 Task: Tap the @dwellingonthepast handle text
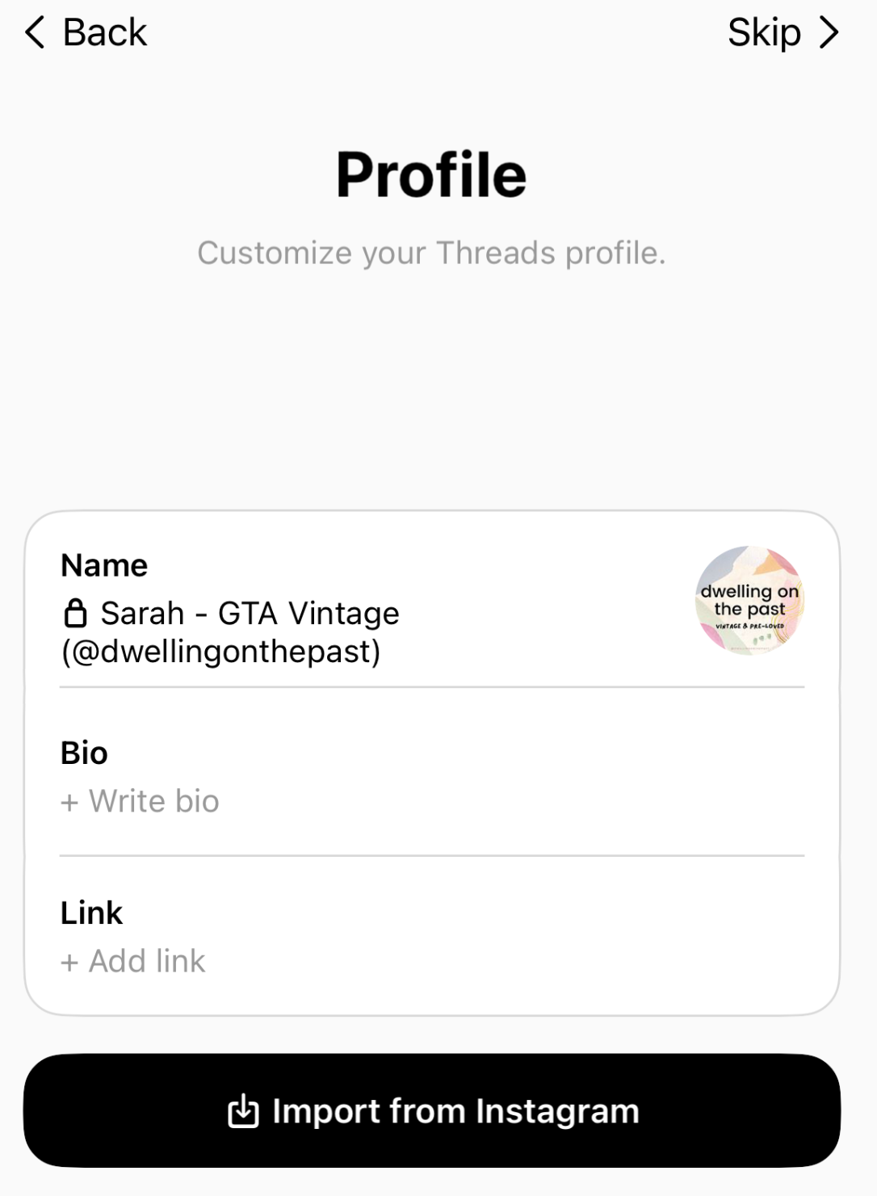[221, 652]
